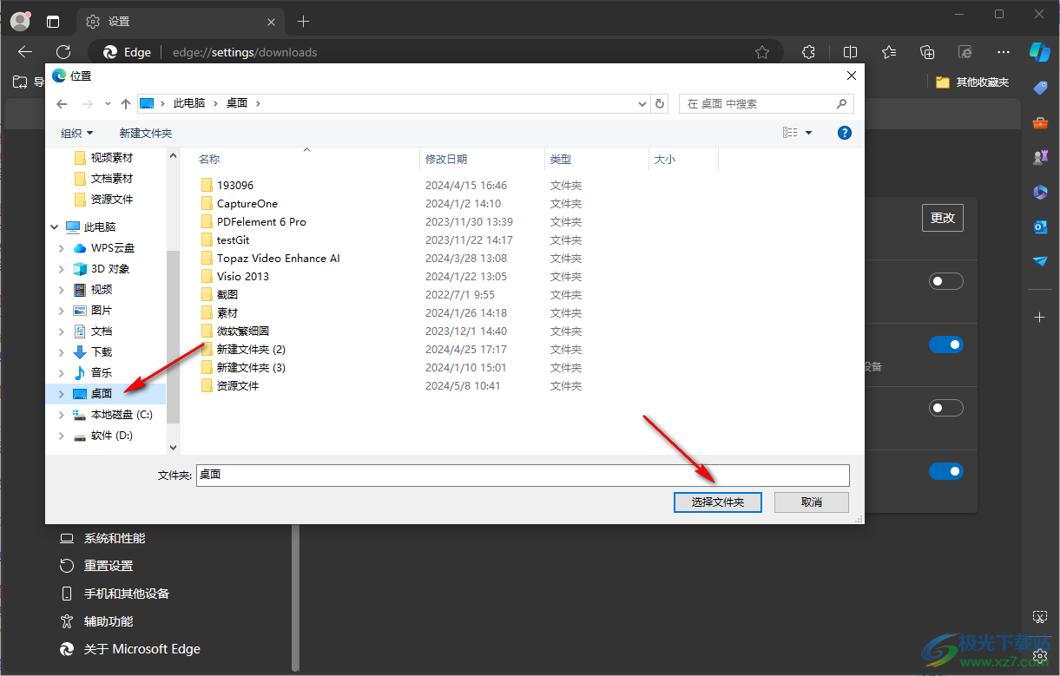Go back in the folder dialog
The height and width of the screenshot is (676, 1060).
(62, 103)
